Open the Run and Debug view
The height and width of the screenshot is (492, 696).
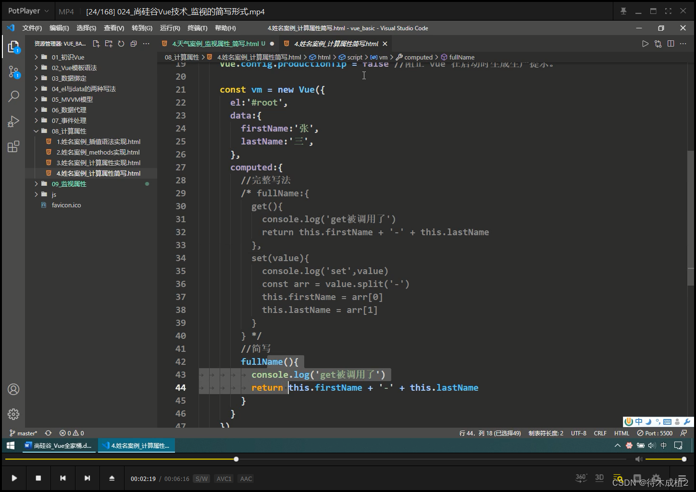tap(13, 121)
